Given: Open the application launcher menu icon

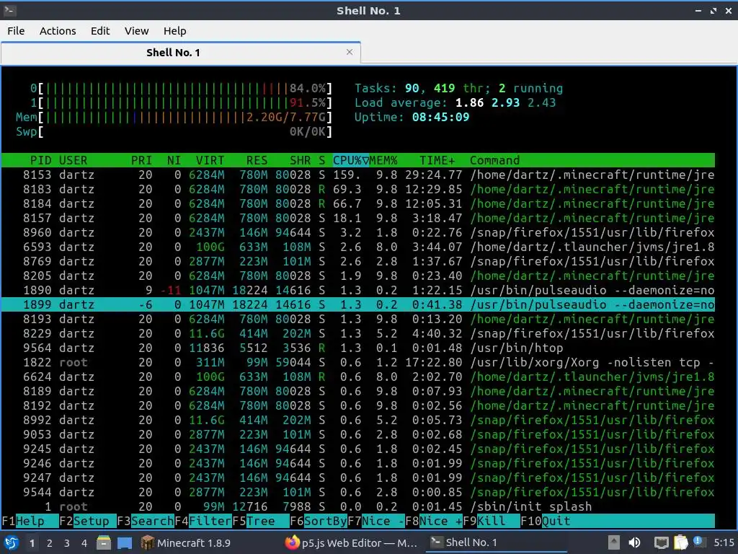Looking at the screenshot, I should (12, 542).
